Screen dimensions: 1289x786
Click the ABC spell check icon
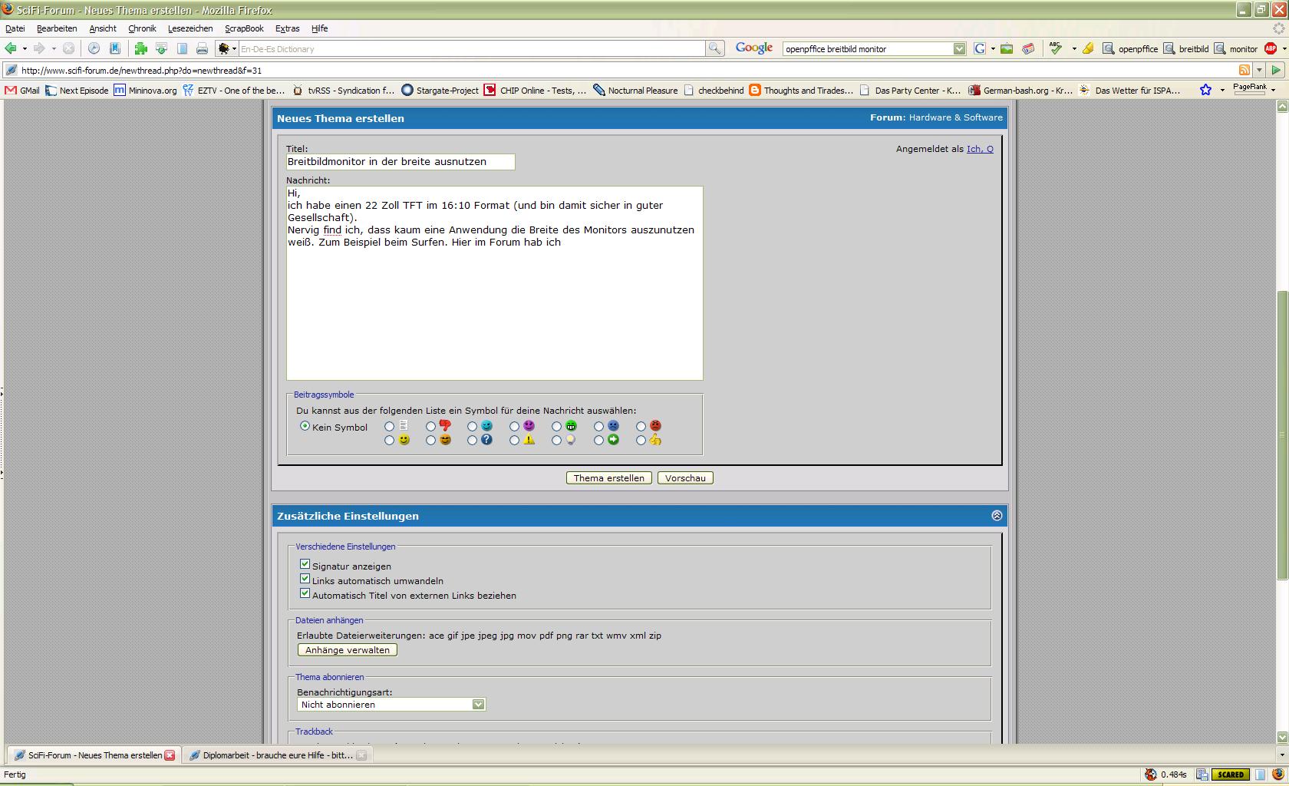point(1057,48)
